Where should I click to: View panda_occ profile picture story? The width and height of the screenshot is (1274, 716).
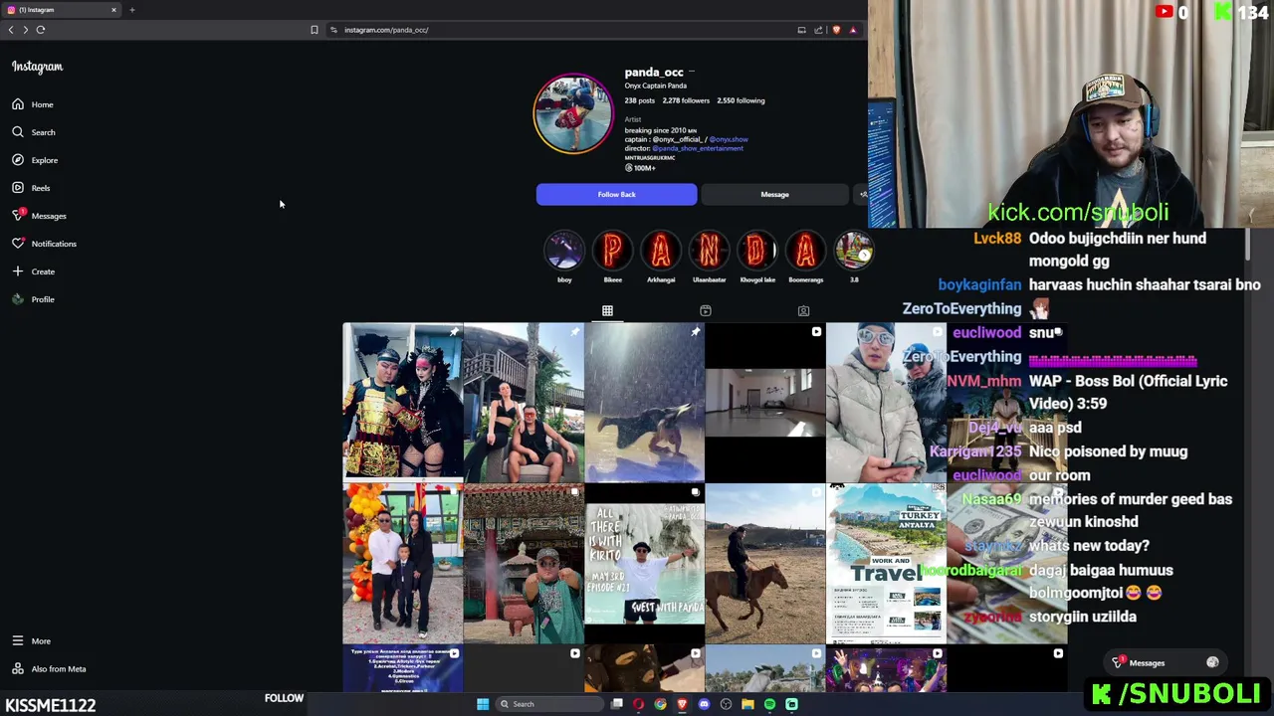click(x=573, y=113)
